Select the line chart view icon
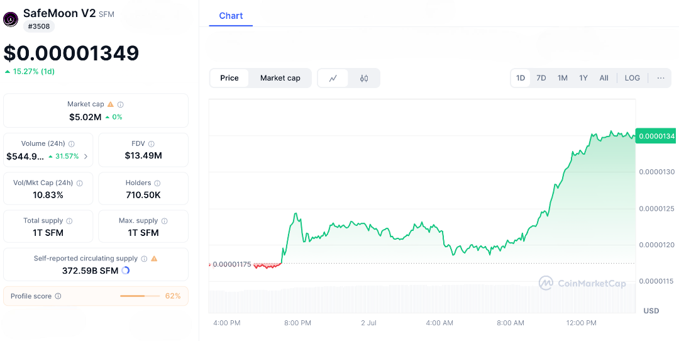 click(333, 78)
